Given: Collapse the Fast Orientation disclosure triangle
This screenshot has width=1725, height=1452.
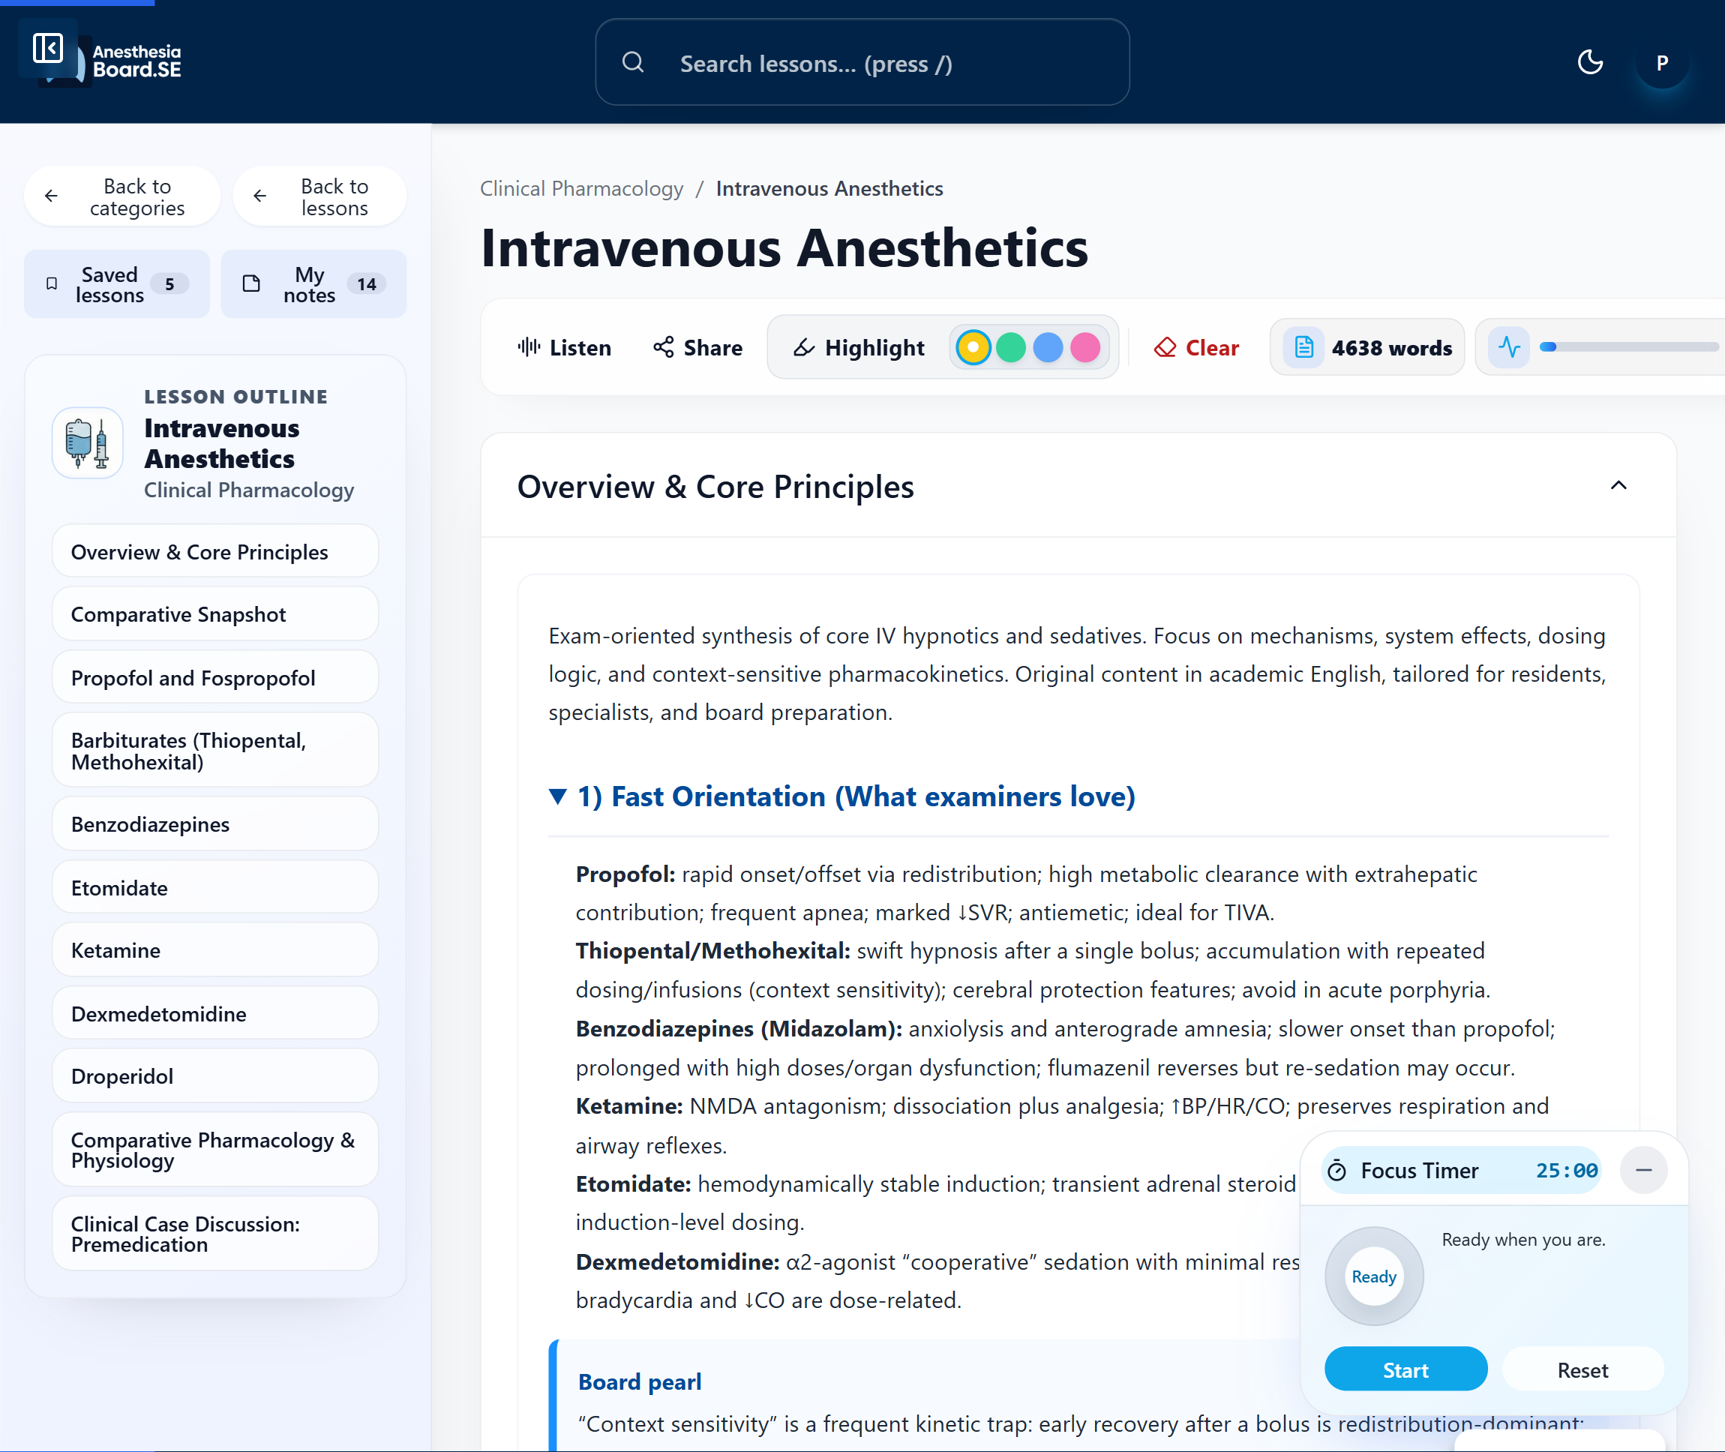Looking at the screenshot, I should tap(558, 796).
